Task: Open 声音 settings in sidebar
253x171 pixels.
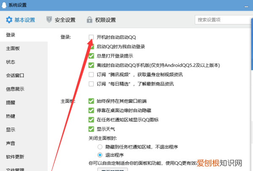Action: pos(24,143)
